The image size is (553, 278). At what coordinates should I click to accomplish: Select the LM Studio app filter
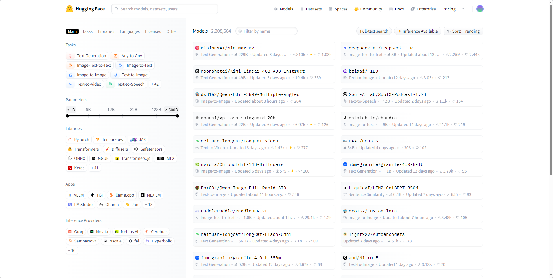tap(80, 205)
